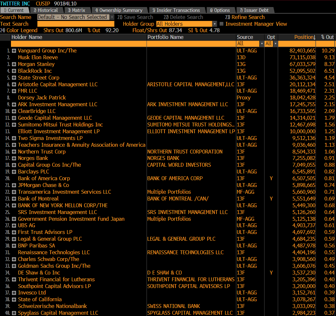The width and height of the screenshot is (336, 316).
Task: Expand Geode Capital Management LLC row
Action: [x=14, y=118]
